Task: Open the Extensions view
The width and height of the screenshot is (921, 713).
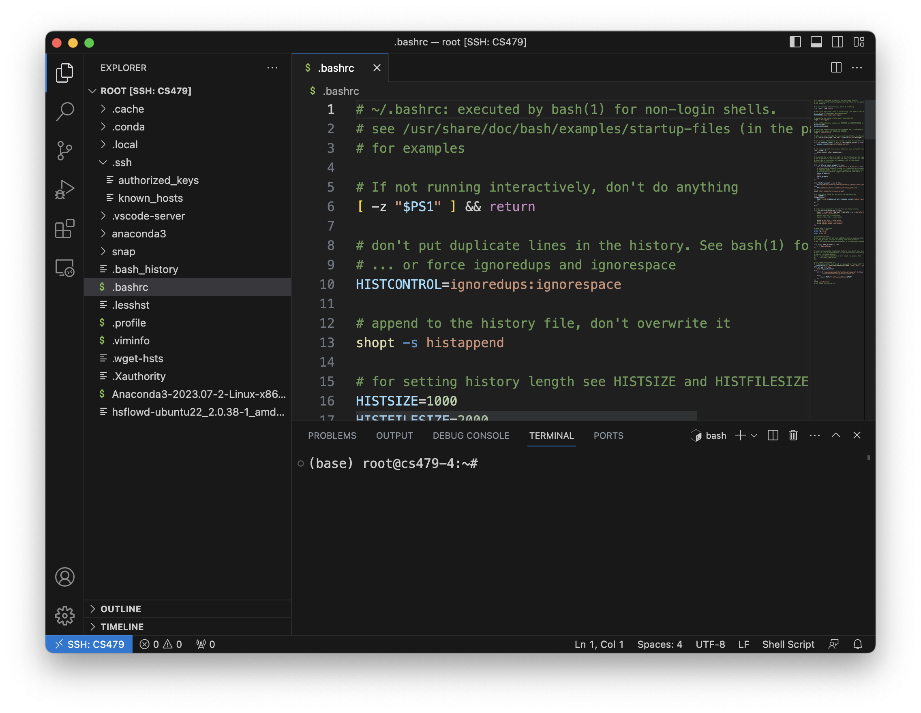Action: [64, 229]
